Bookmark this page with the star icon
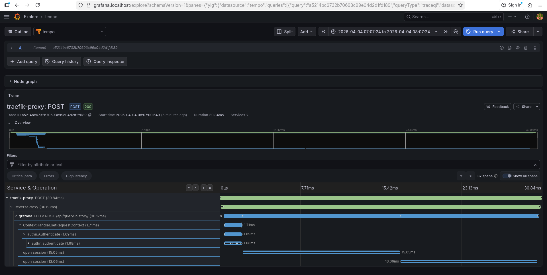This screenshot has height=275, width=547. coord(460,5)
